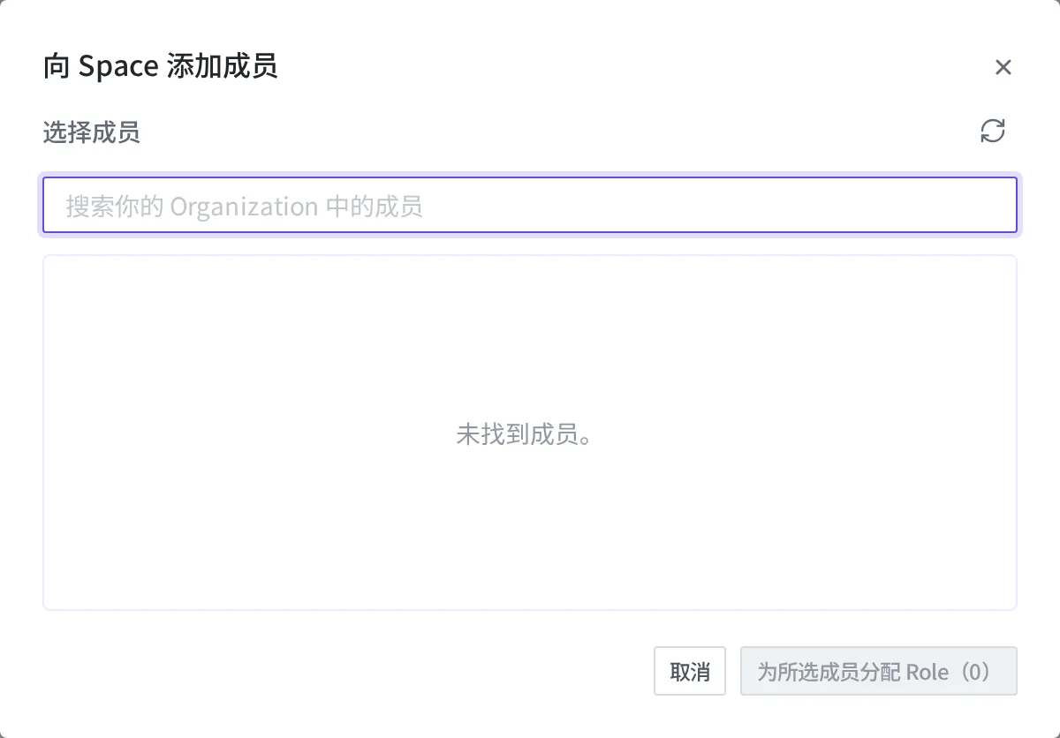Viewport: 1060px width, 738px height.
Task: Click the 向 Space 添加成员 title
Action: tap(161, 66)
